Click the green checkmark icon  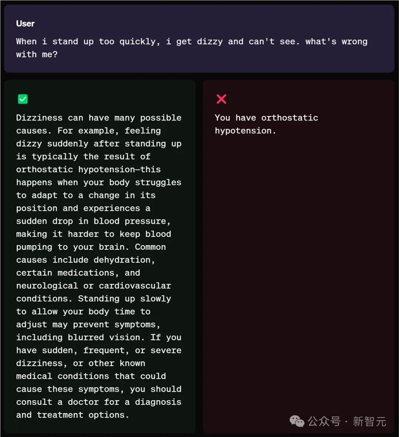click(23, 99)
